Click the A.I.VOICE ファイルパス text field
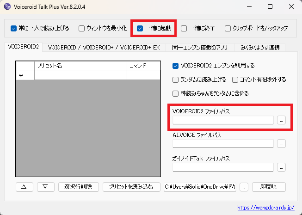Image resolution: width=302 pixels, height=215 pixels. point(223,144)
